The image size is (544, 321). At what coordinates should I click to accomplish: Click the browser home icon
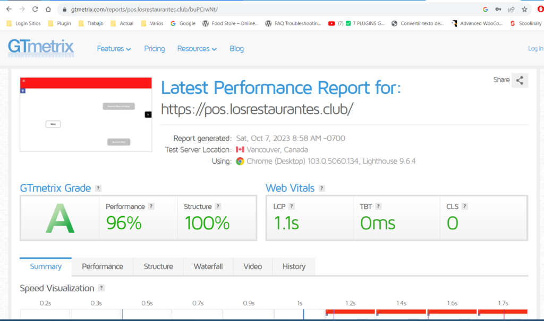[x=48, y=9]
